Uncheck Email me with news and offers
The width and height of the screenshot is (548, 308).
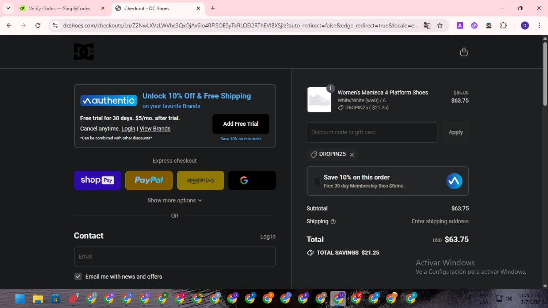pyautogui.click(x=78, y=277)
